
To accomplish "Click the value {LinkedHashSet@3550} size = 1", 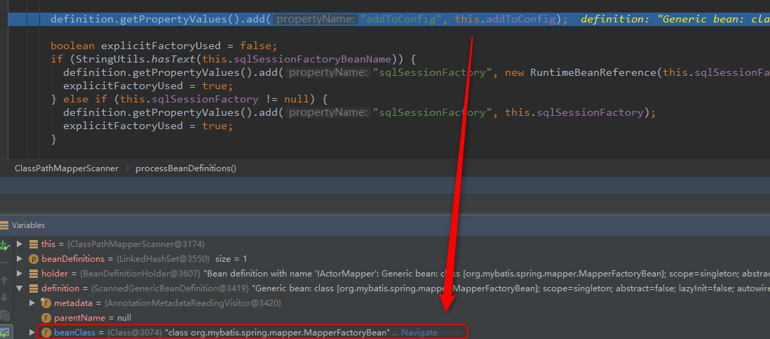I will [x=181, y=258].
